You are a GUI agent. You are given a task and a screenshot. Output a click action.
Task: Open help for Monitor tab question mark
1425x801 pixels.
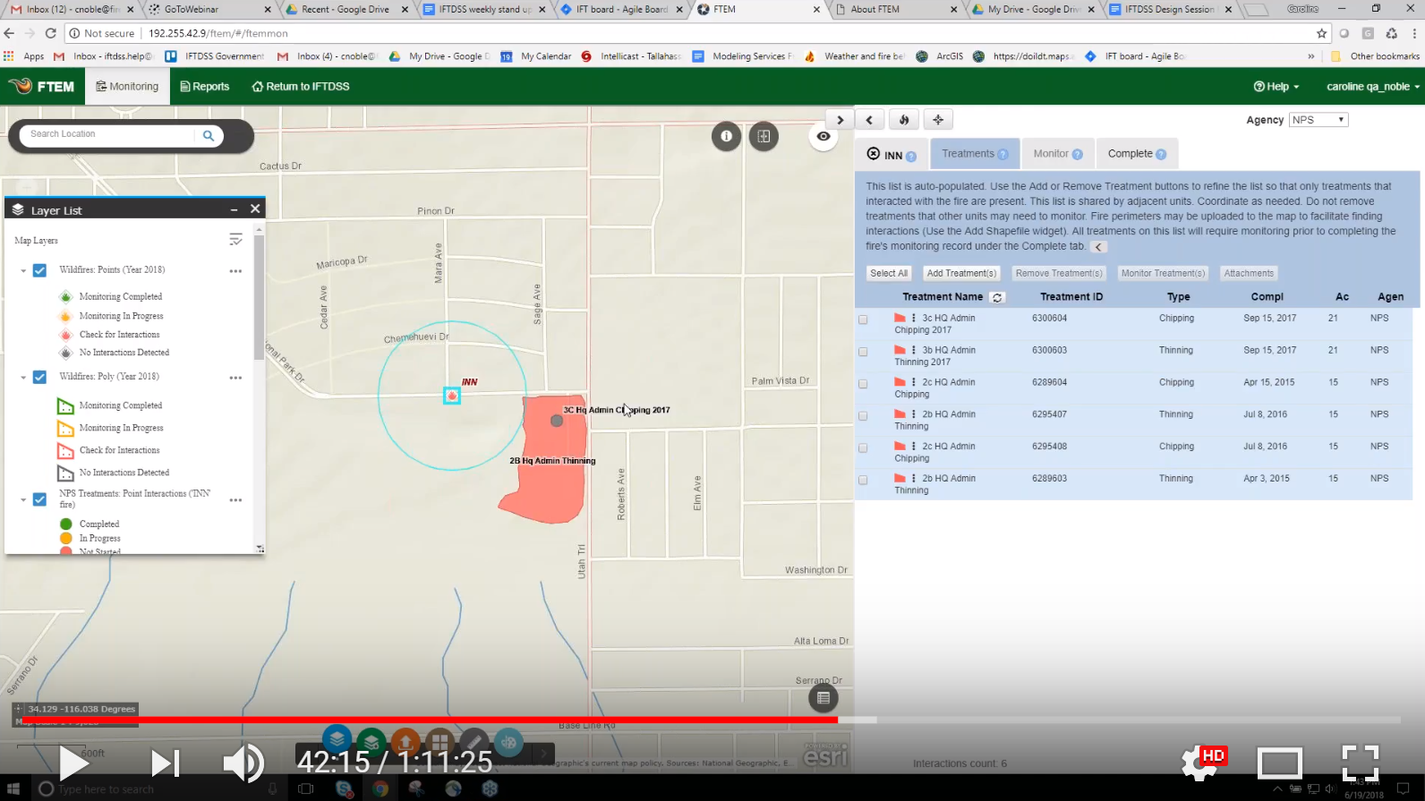1078,155
